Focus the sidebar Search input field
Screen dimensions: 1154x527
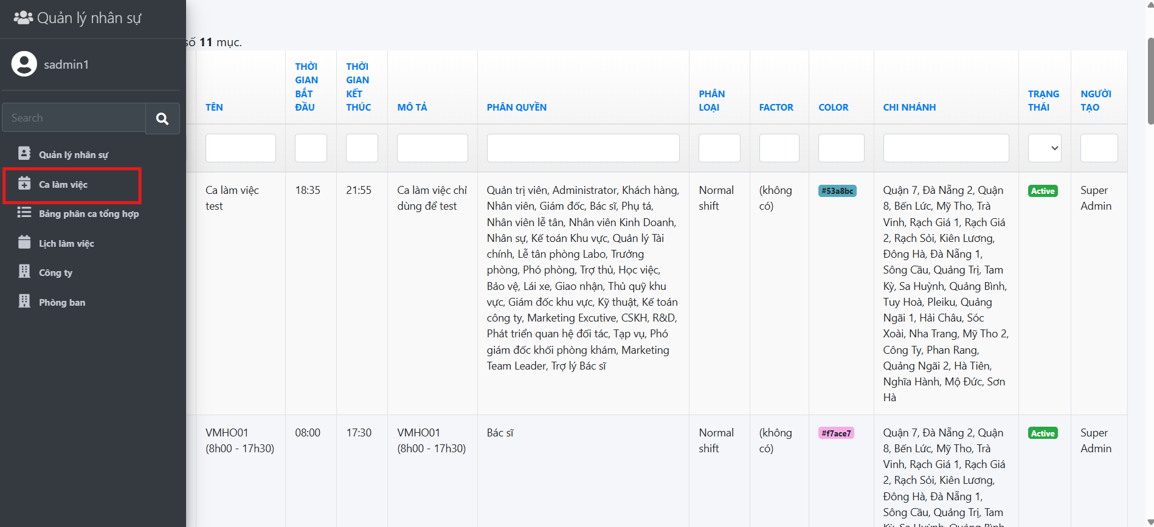pyautogui.click(x=74, y=119)
